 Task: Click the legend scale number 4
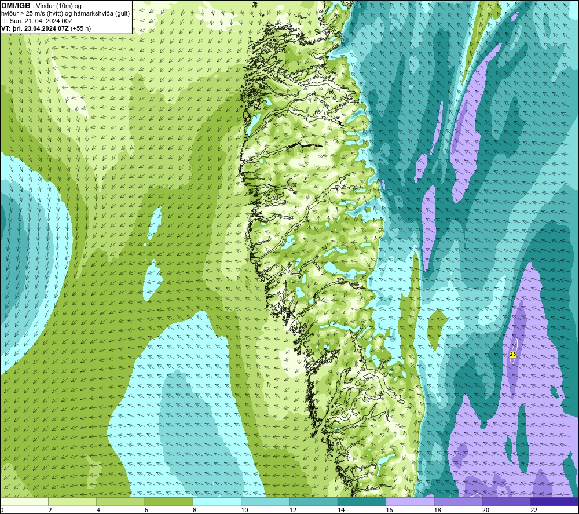(98, 511)
